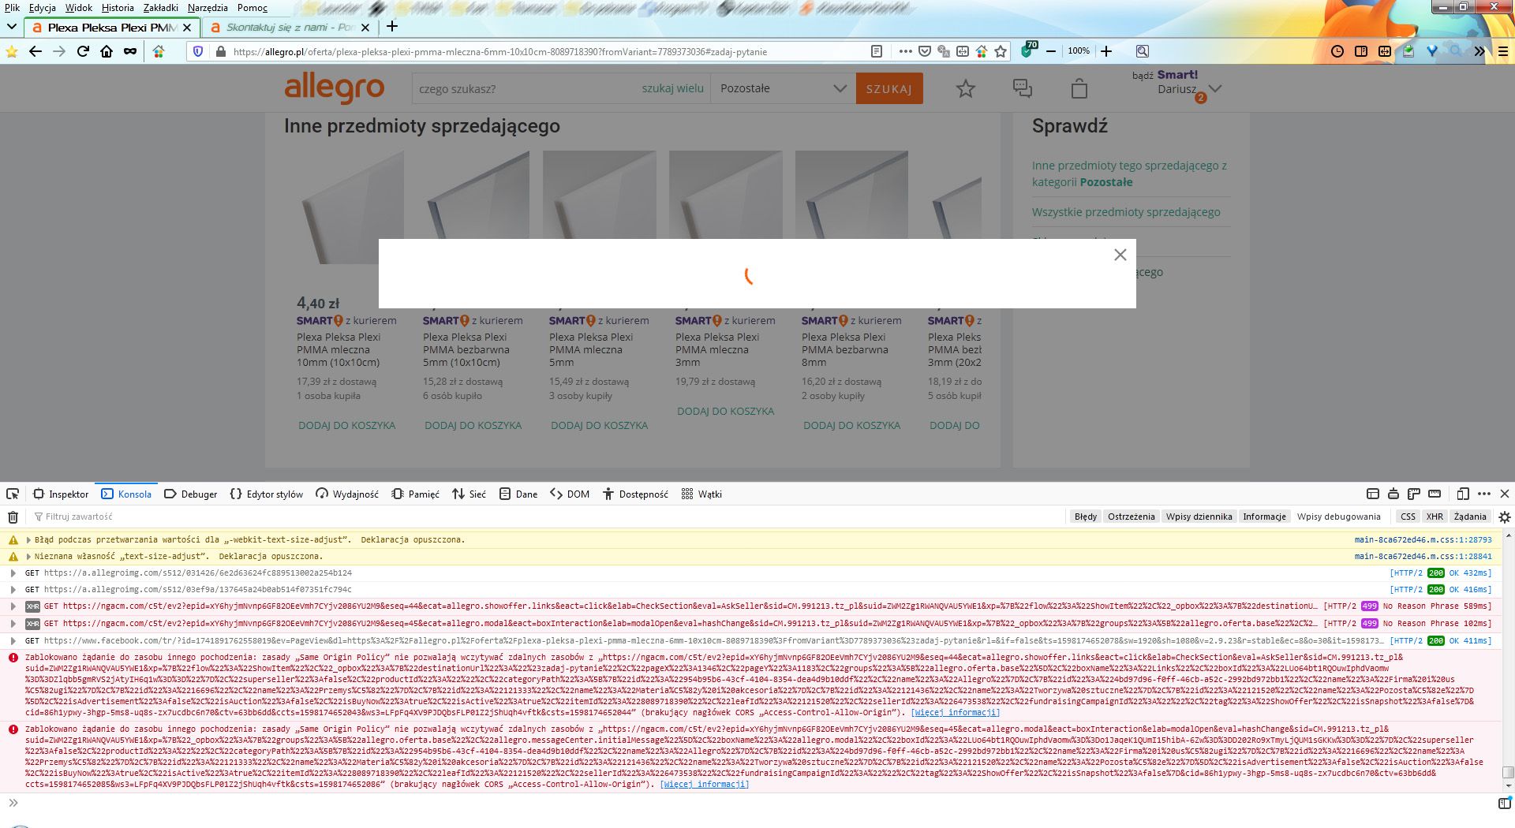Open devtools console settings gear
Viewport: 1515px width, 828px height.
[x=1504, y=517]
